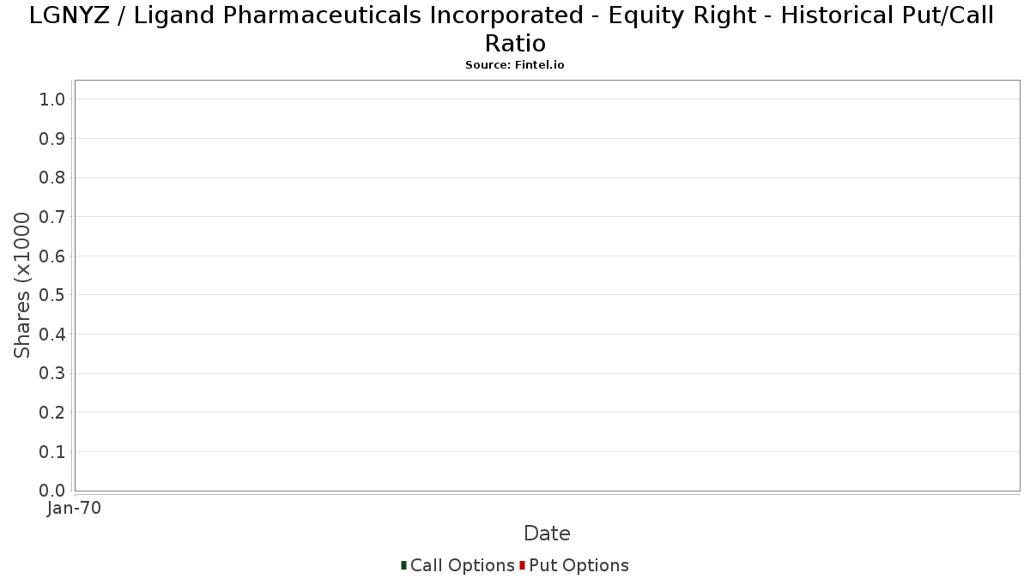Toggle the Put Options legend label

coord(579,565)
